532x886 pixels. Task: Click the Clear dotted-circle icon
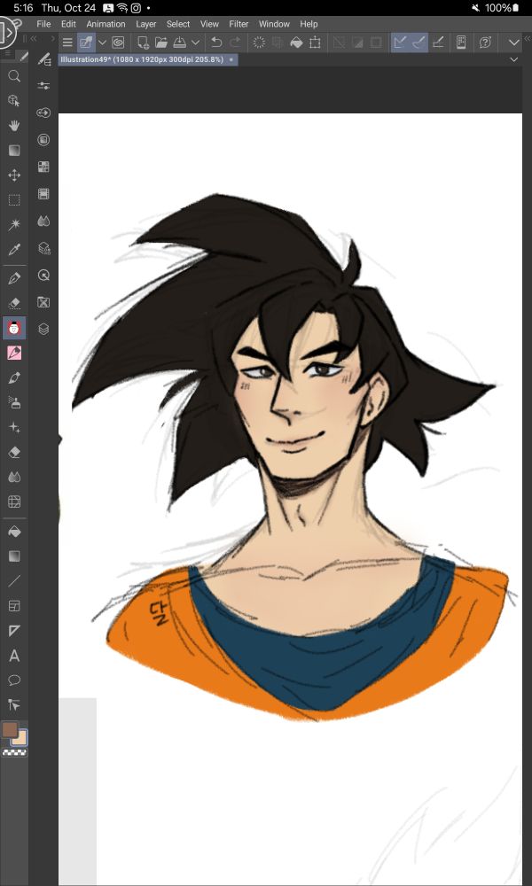pos(259,43)
